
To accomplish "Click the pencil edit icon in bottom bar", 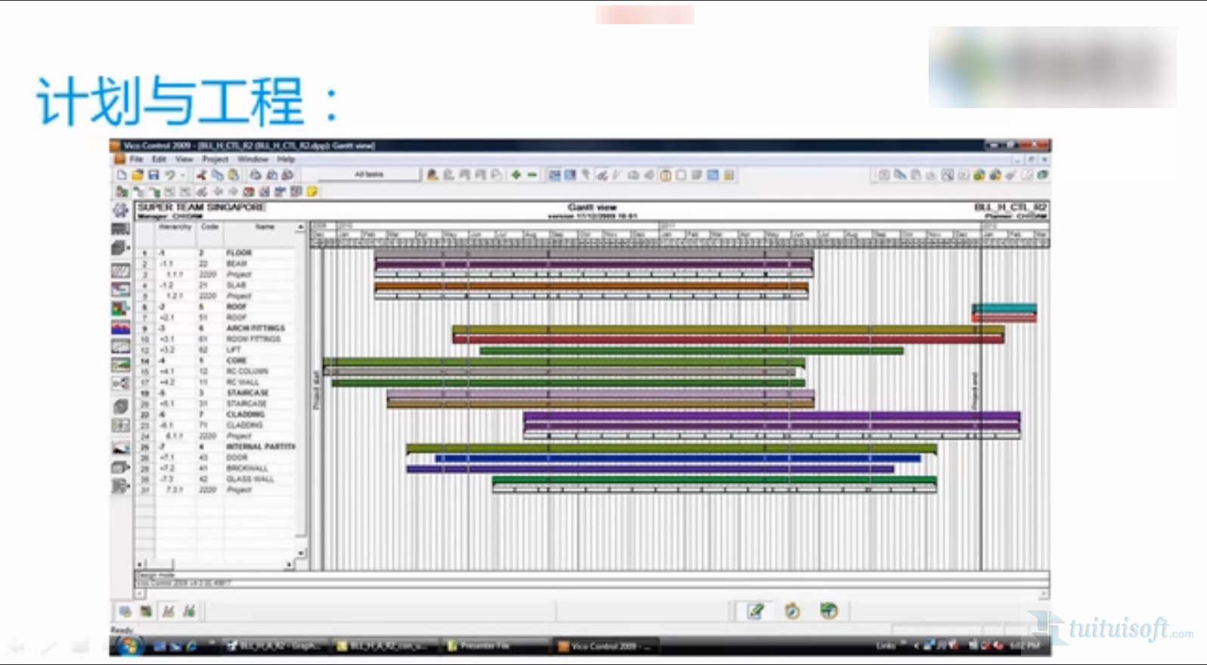I will [755, 611].
